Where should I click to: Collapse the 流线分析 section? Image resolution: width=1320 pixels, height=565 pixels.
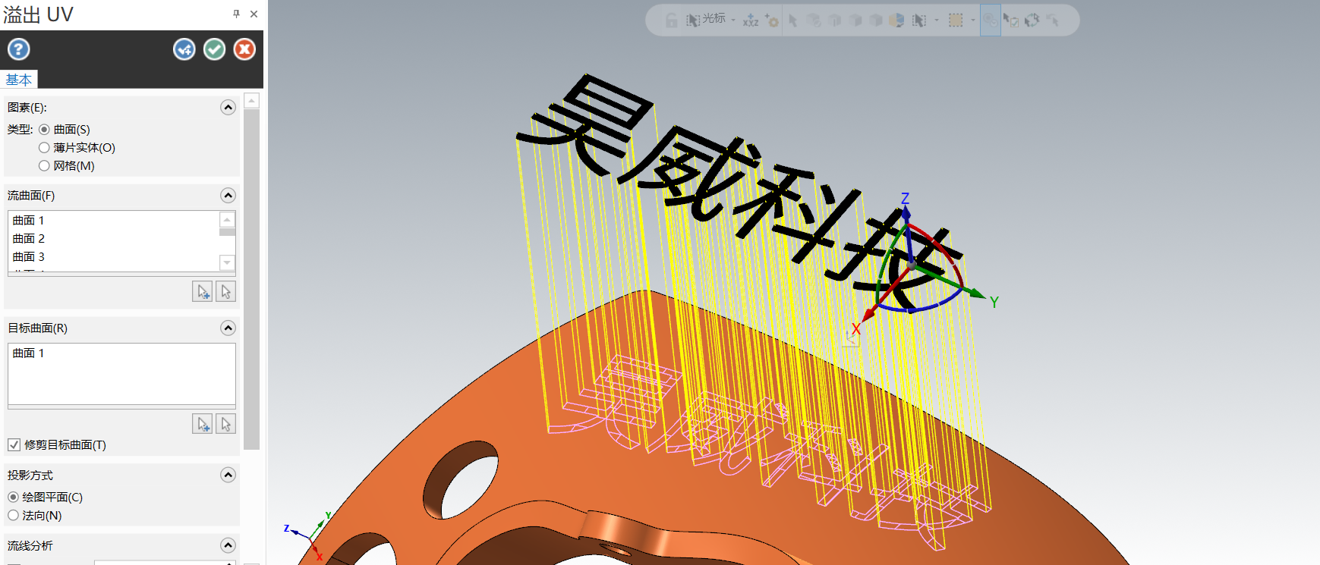click(228, 546)
